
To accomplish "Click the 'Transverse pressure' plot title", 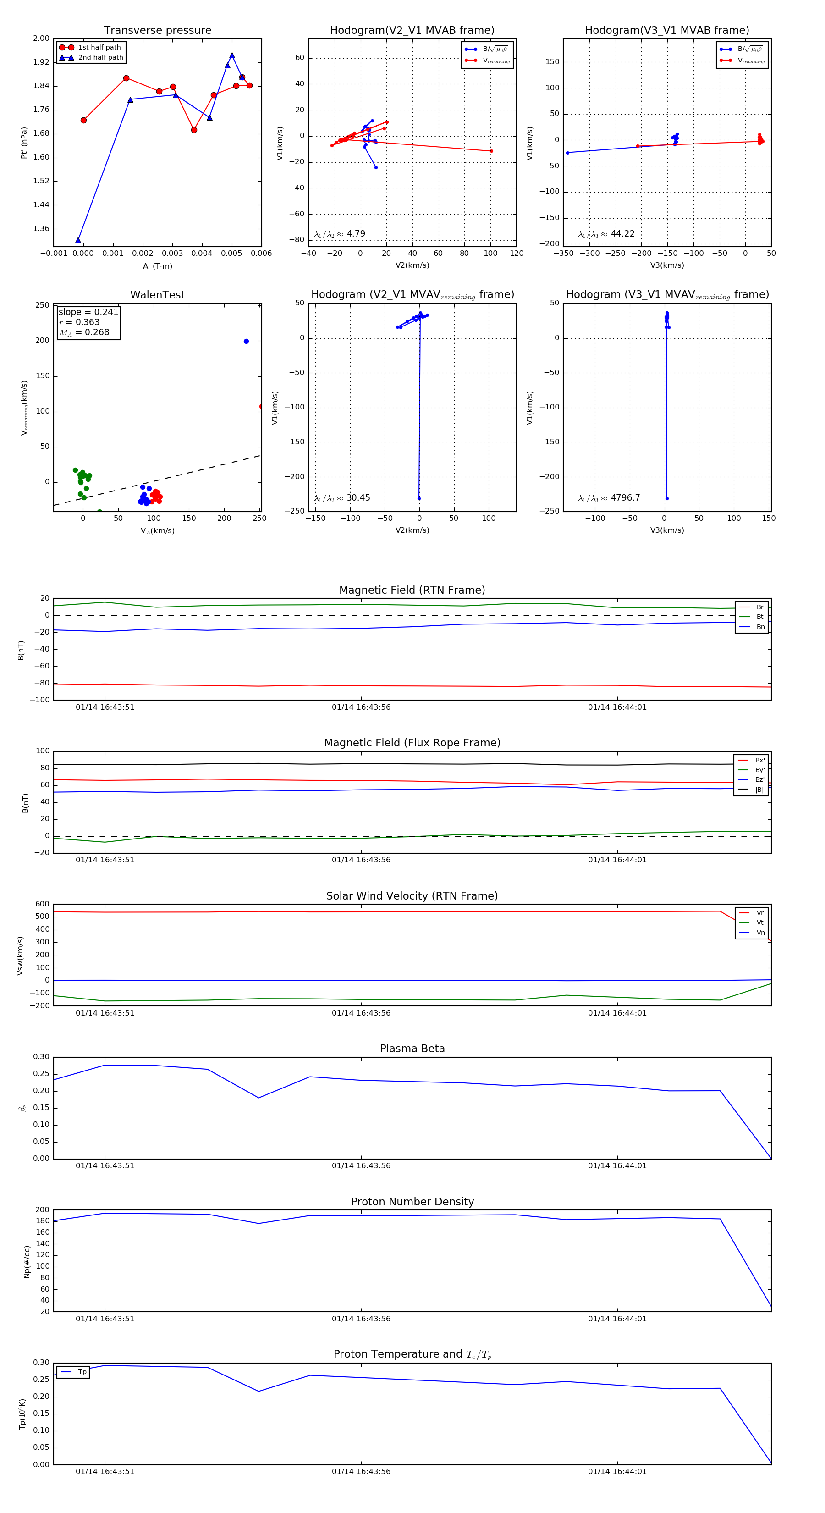I will click(157, 31).
